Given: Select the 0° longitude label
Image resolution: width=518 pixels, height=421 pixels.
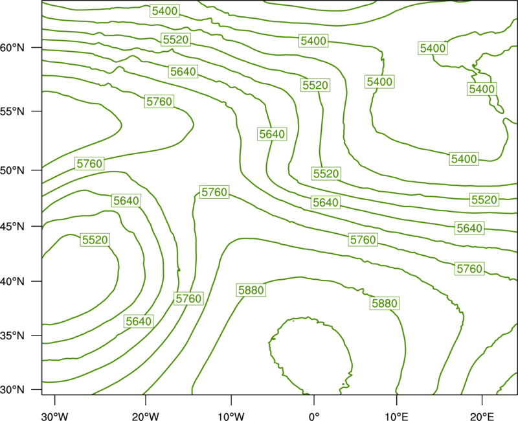Looking at the screenshot, I should point(314,416).
